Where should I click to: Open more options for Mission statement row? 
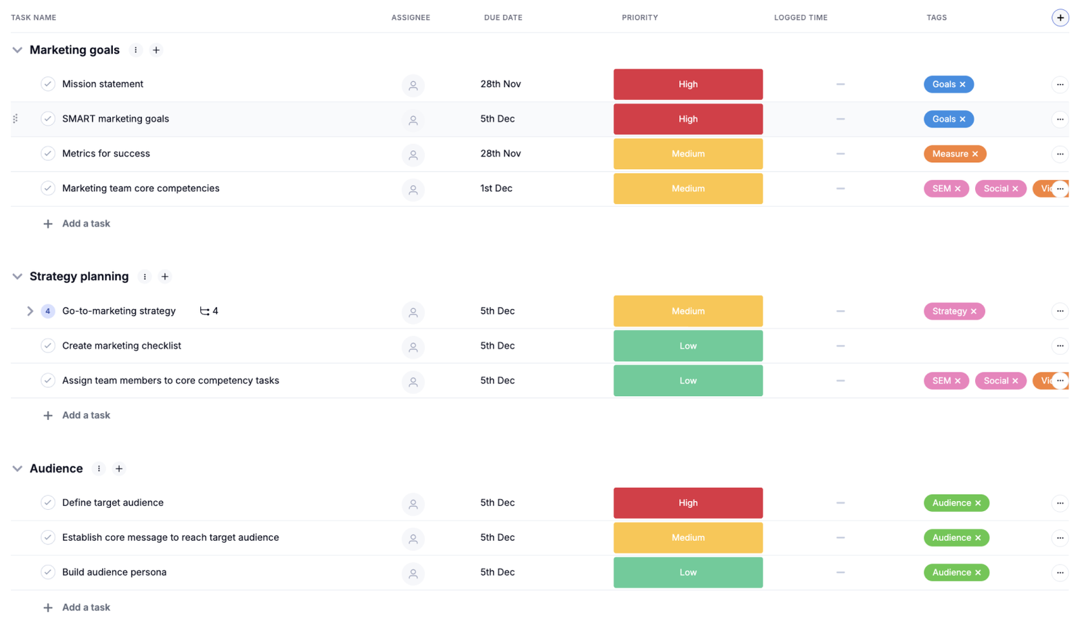(x=1060, y=85)
